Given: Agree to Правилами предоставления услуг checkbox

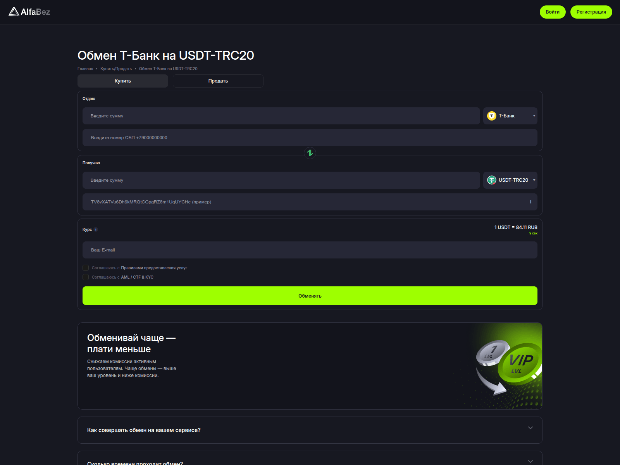Looking at the screenshot, I should pos(86,268).
